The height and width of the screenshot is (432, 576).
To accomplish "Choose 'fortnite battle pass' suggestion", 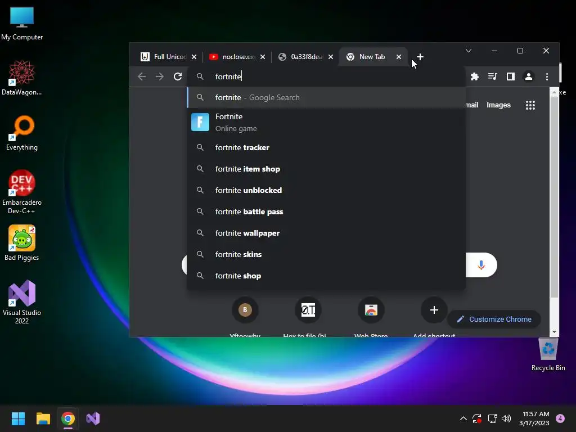I will pyautogui.click(x=326, y=211).
